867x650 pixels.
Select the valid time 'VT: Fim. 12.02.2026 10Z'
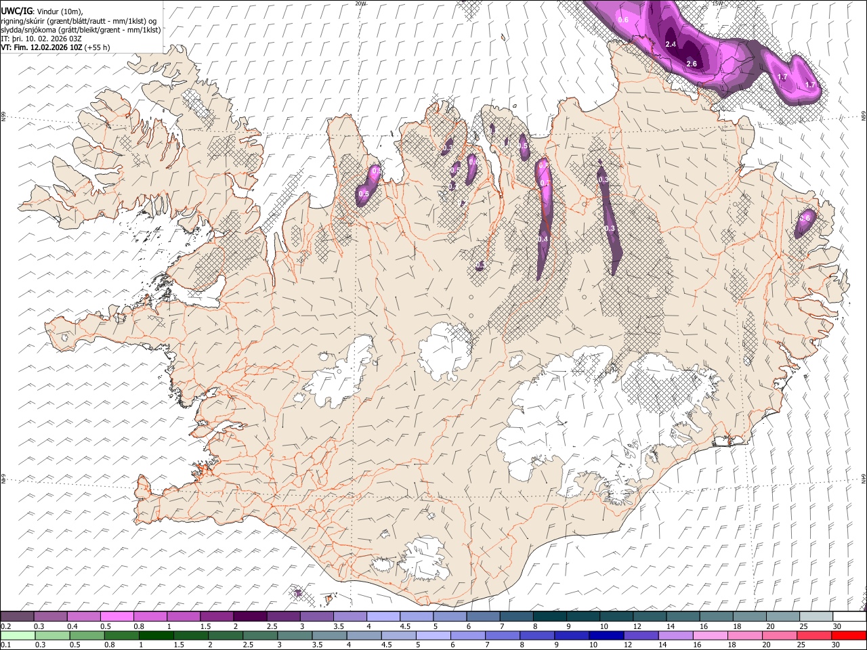click(41, 47)
